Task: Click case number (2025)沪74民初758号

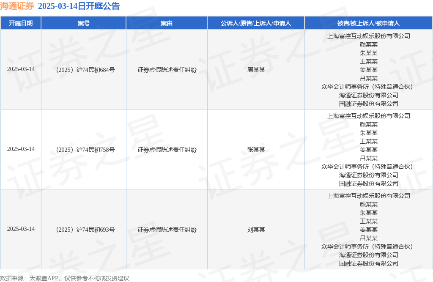Action: point(85,150)
